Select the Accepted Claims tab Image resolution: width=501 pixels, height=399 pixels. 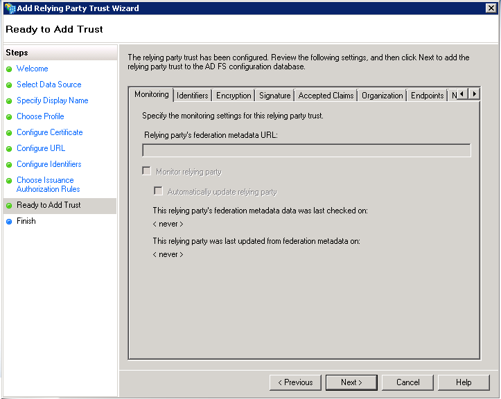pos(326,96)
